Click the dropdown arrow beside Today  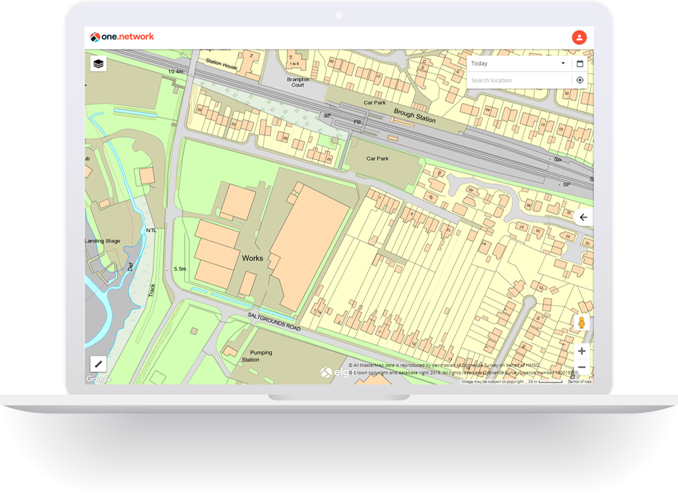[563, 64]
